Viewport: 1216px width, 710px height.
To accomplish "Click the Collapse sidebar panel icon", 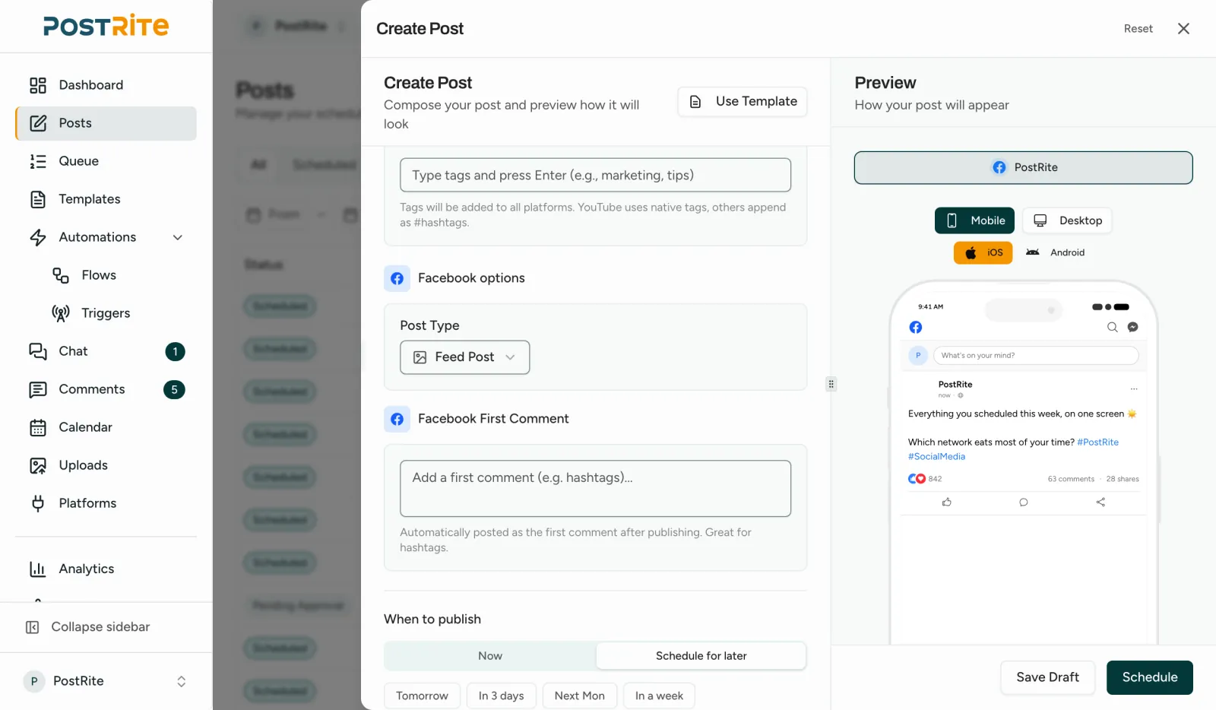I will coord(33,627).
